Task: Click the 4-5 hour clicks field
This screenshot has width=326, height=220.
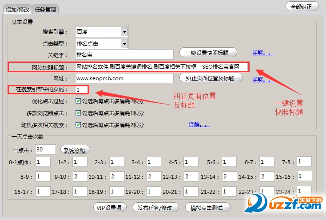Action: click(191, 162)
